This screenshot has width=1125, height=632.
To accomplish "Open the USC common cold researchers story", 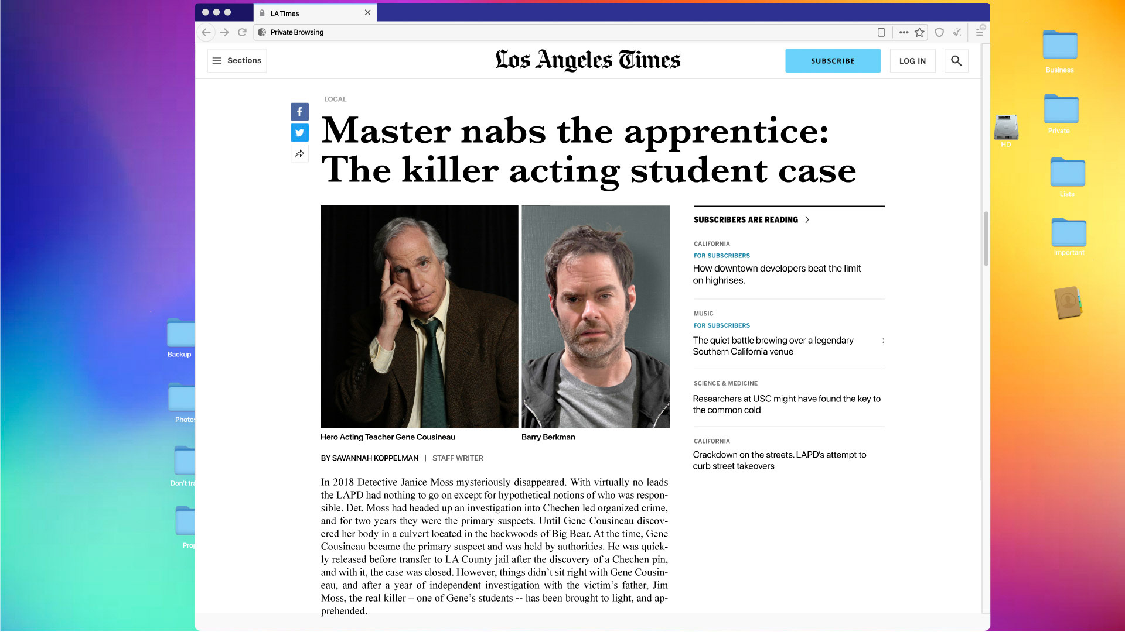I will point(786,404).
